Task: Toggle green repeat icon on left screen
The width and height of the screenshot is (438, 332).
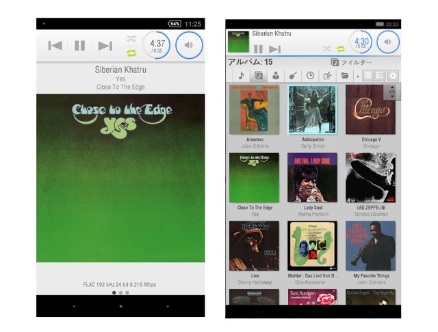Action: click(131, 53)
